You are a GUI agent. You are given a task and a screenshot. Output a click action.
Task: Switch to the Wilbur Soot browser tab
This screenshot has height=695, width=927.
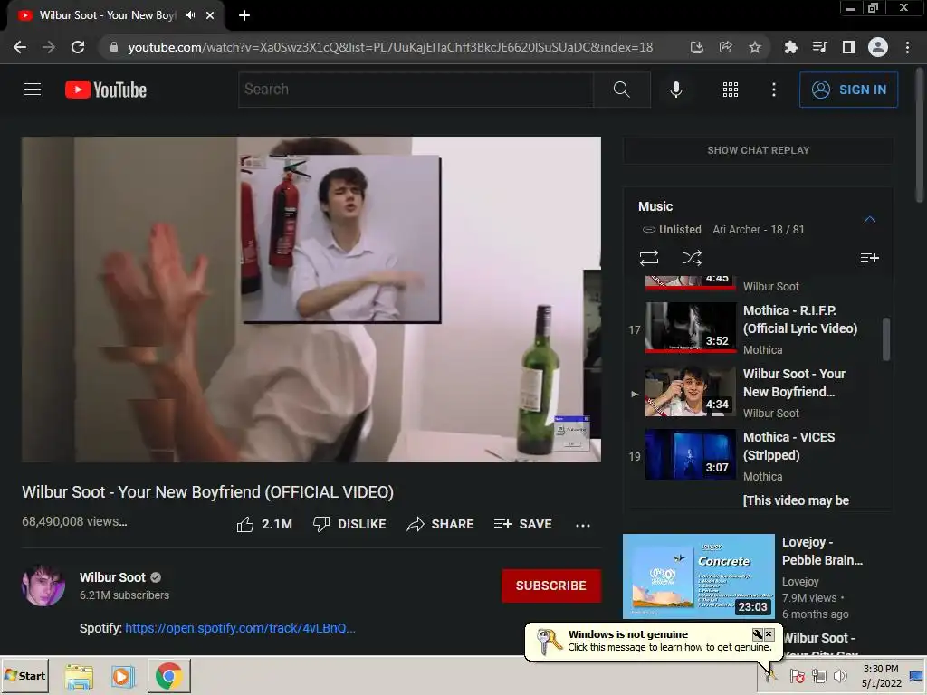107,15
